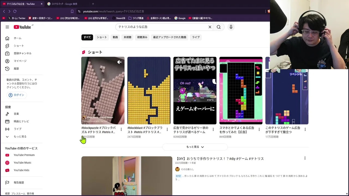349x196 pixels.
Task: Open the Google bookmark
Action: (180, 18)
